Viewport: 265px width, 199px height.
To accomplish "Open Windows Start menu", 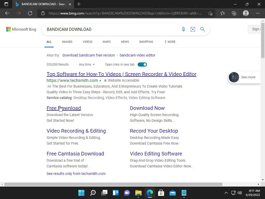I will (x=81, y=193).
